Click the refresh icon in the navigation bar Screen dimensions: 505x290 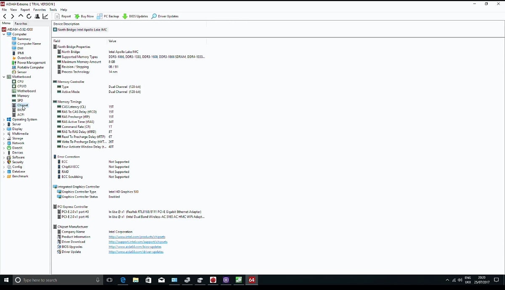point(29,16)
